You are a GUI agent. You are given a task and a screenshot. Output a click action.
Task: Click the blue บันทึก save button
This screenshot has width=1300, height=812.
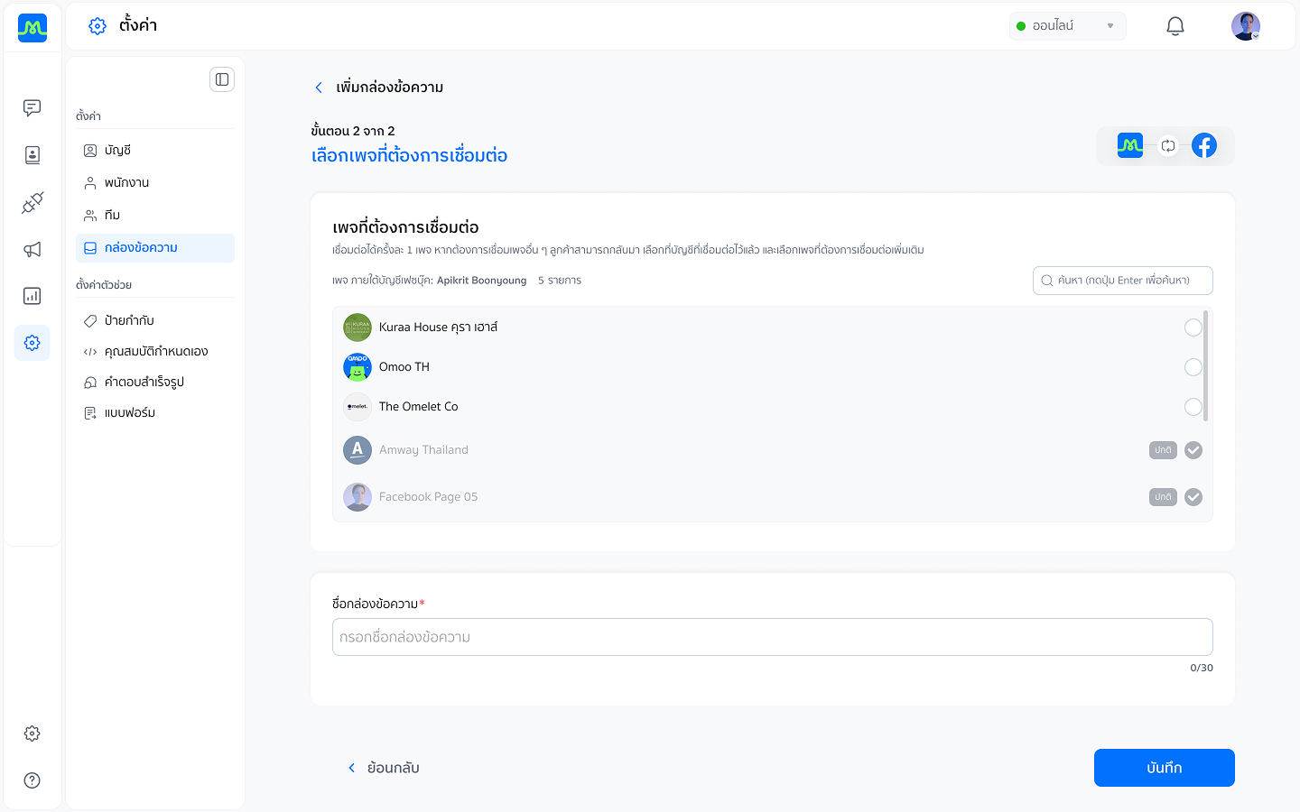(1165, 768)
